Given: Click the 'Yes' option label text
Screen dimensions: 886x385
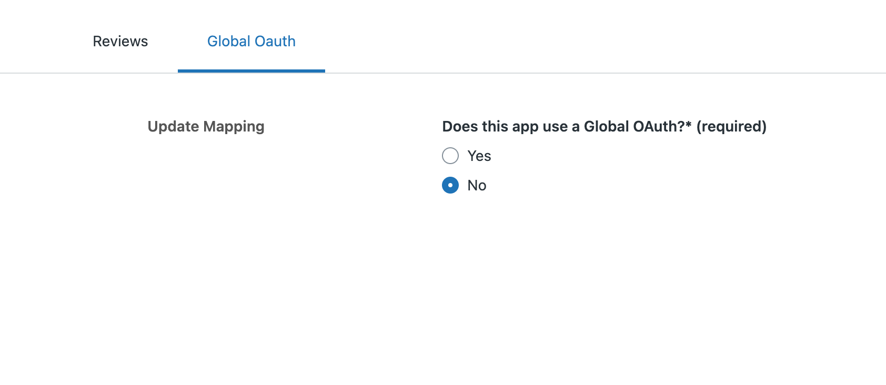Looking at the screenshot, I should click(479, 156).
